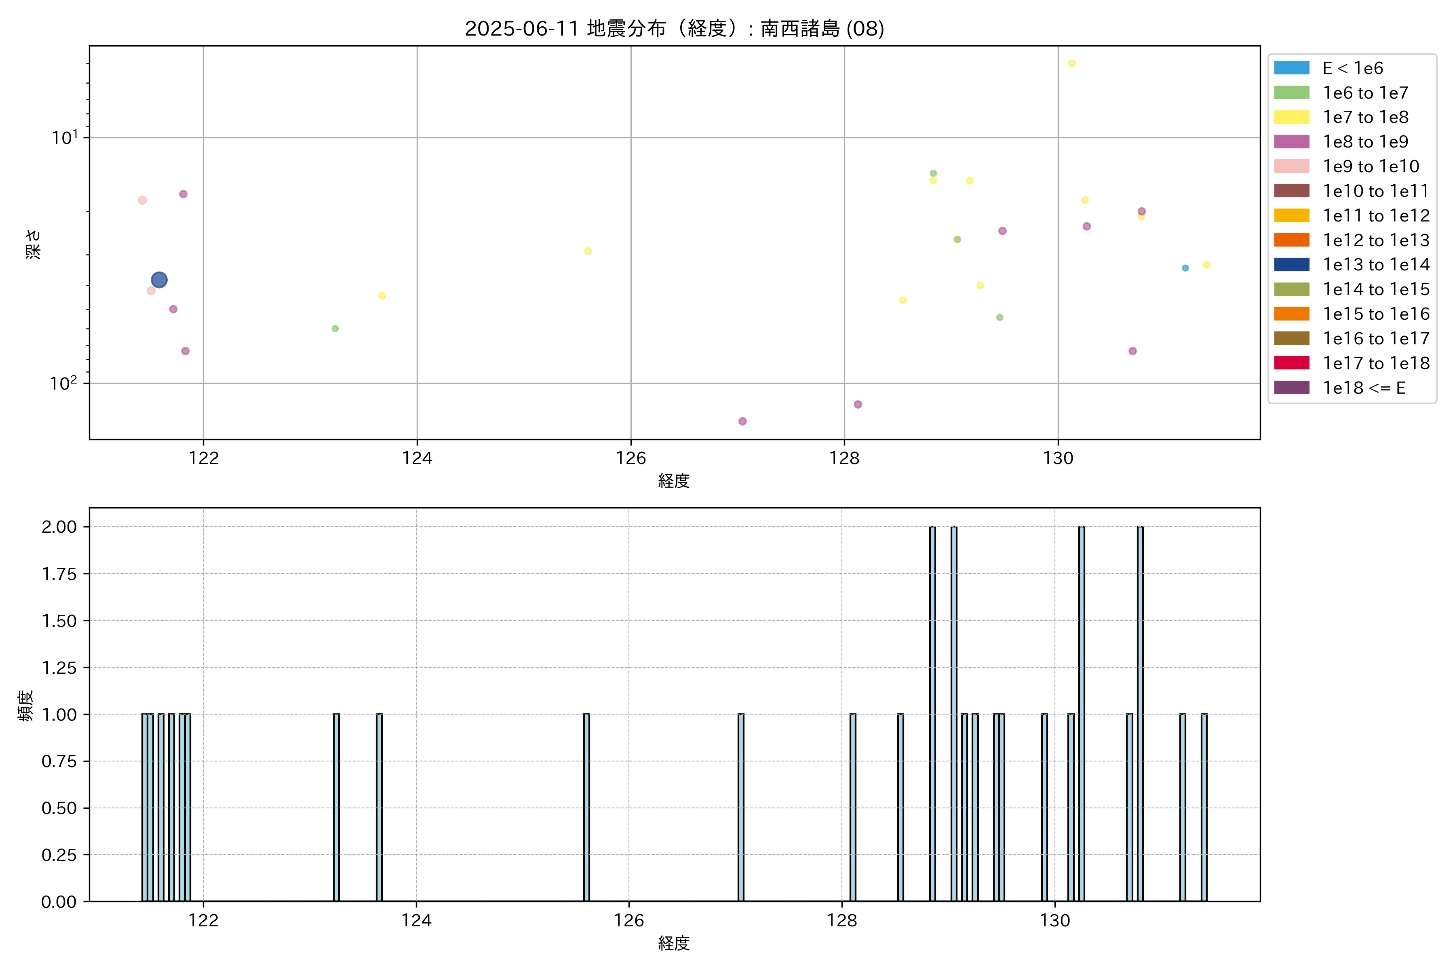Click the deepest purple point near longitude 127
This screenshot has width=1455, height=970.
pos(742,421)
